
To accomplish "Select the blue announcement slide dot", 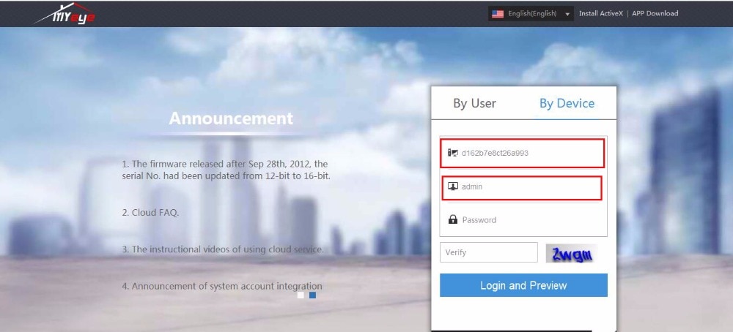I will click(x=313, y=295).
